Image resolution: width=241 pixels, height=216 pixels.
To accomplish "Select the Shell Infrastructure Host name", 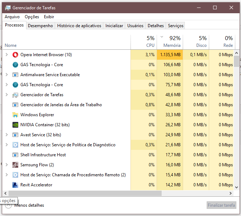I will 43,155.
